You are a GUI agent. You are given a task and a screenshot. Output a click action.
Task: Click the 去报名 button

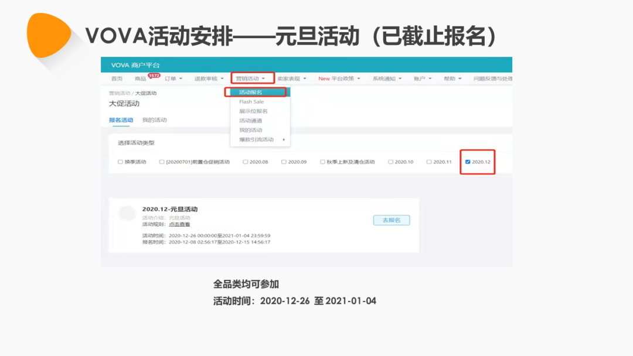point(392,220)
